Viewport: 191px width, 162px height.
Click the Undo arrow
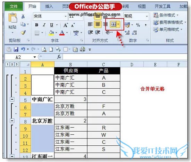pyautogui.click(x=23, y=49)
